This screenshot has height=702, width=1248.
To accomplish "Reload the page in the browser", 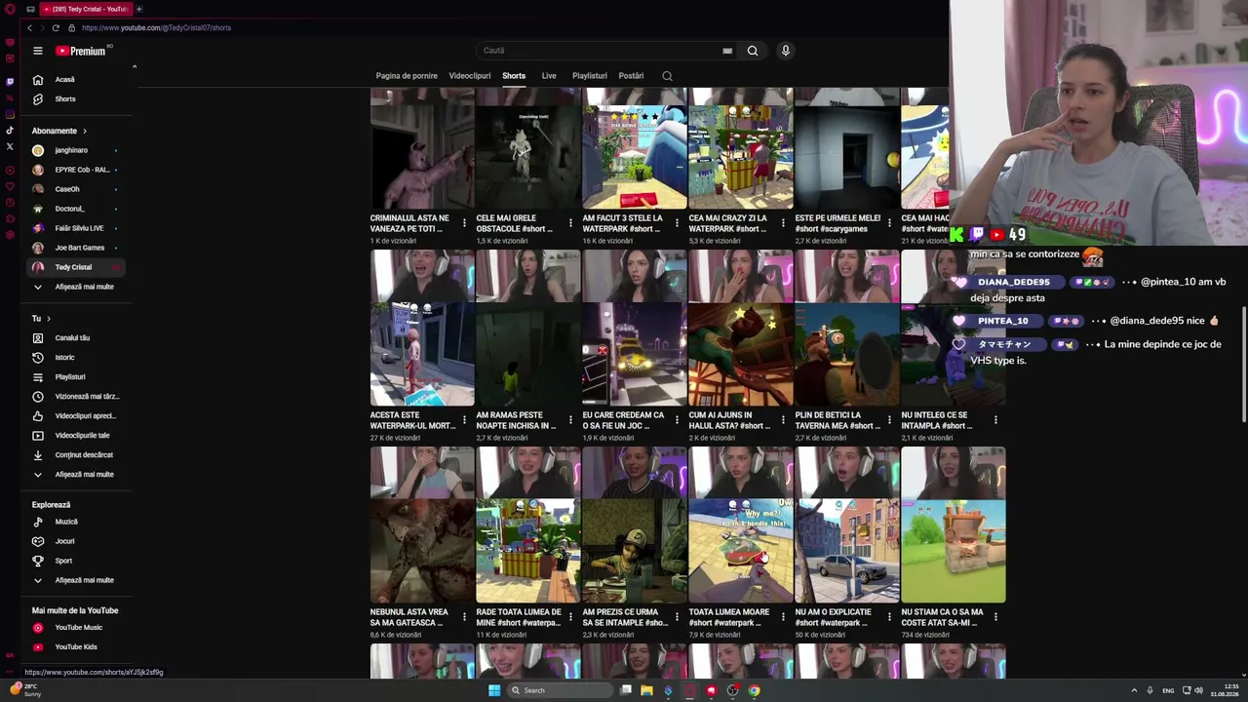I will 55,27.
